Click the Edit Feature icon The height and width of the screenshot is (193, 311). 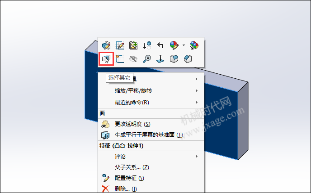pos(106,45)
